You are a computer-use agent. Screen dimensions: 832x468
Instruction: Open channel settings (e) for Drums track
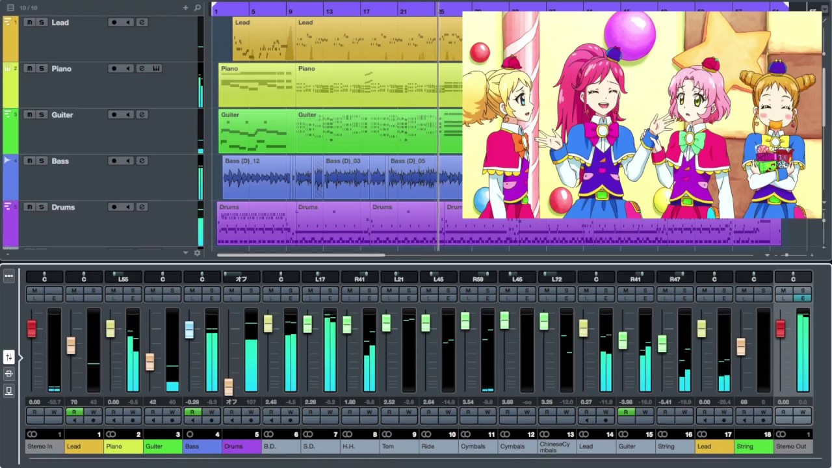(x=142, y=207)
